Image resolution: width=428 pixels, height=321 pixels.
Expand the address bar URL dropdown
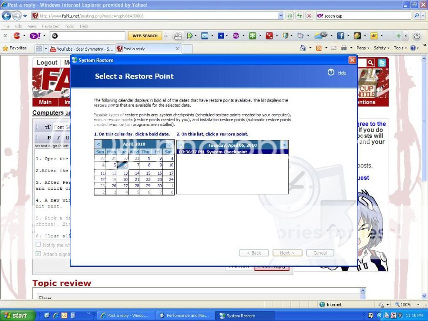coord(281,16)
